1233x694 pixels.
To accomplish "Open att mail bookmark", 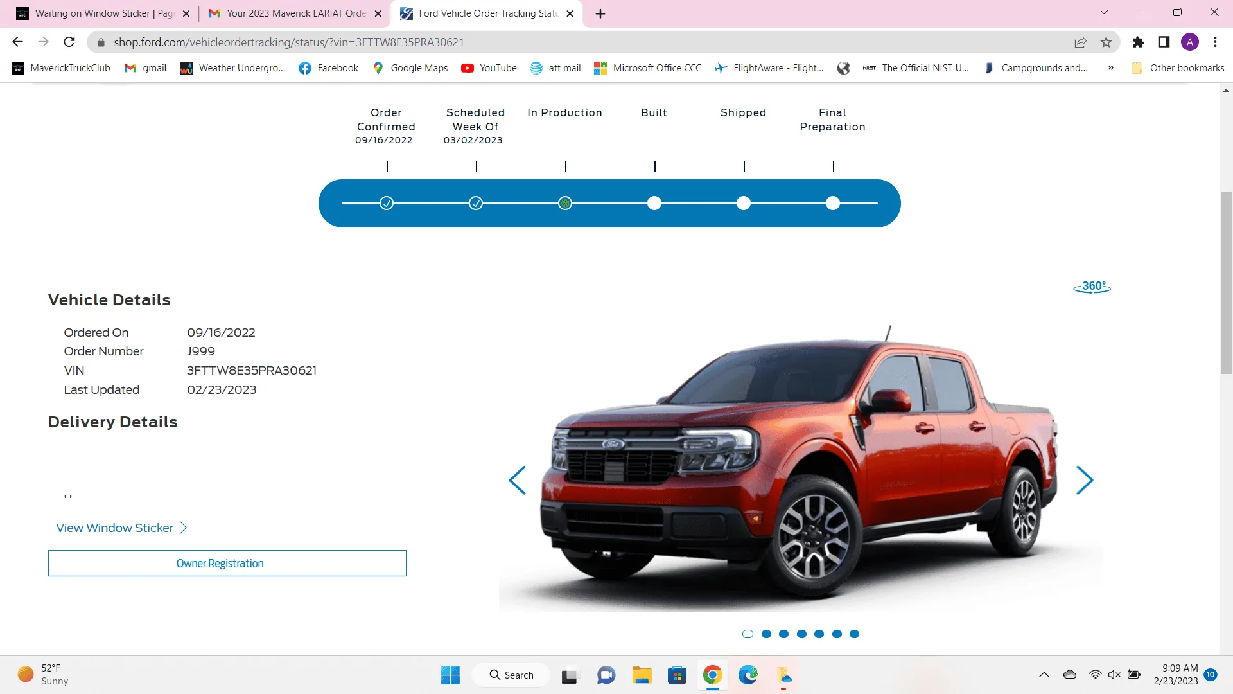I will (x=555, y=68).
